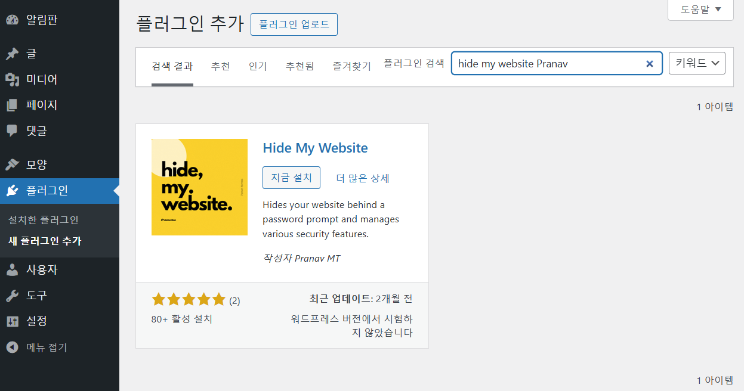Click the 설정 sliders icon
Viewport: 744px width, 391px height.
[x=13, y=321]
